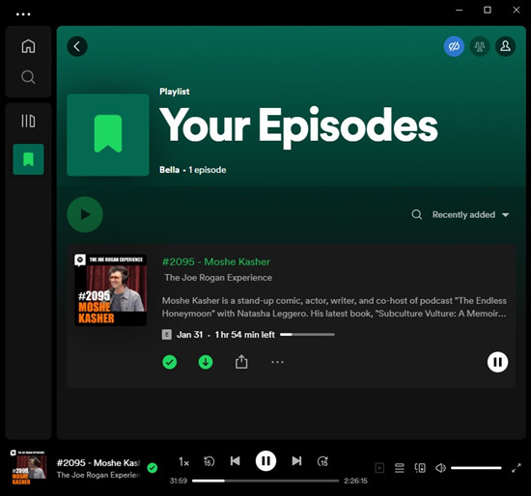531x496 pixels.
Task: Pause the episode using the white button in the episode row
Action: pos(497,362)
